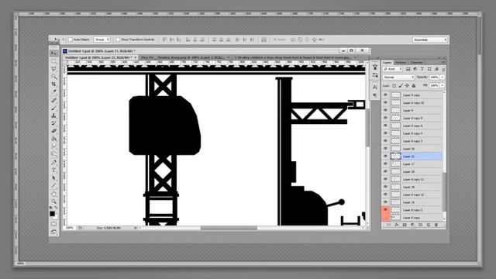The image size is (496, 279).
Task: Select the Clone Stamp tool
Action: (53, 115)
